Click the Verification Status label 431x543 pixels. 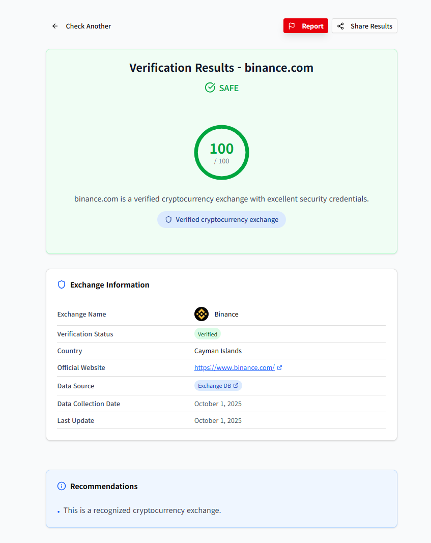pos(85,334)
